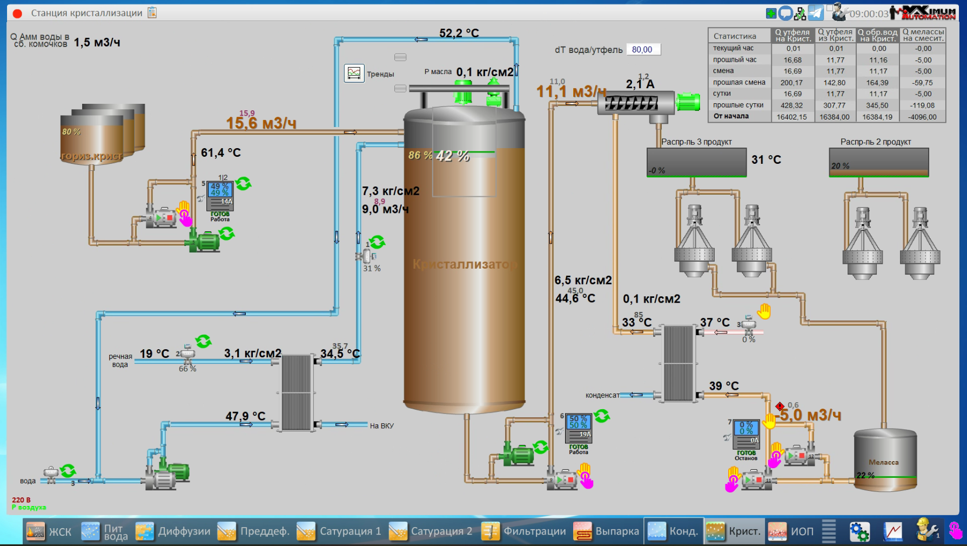Toggle the yellow manual hand near 37 °C valve
The image size is (967, 546).
[x=764, y=311]
